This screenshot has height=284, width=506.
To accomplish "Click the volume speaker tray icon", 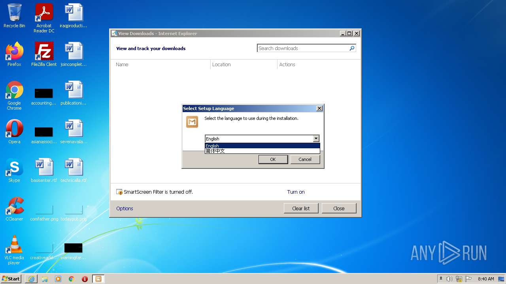I will (x=449, y=279).
